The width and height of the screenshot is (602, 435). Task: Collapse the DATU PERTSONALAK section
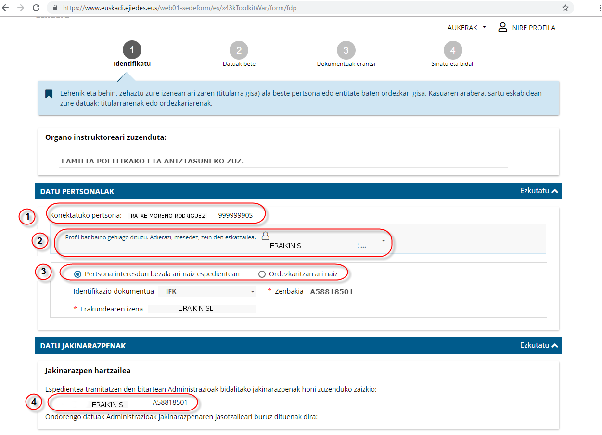coord(538,191)
